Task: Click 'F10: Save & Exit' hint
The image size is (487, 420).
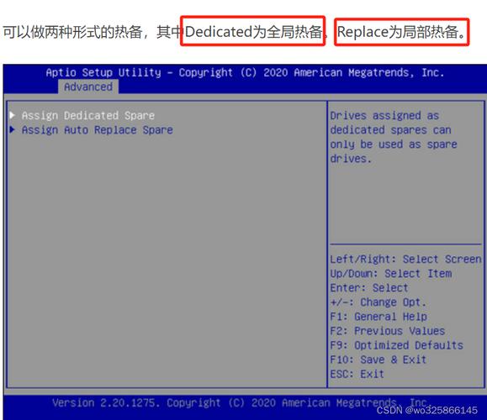Action: coord(378,360)
